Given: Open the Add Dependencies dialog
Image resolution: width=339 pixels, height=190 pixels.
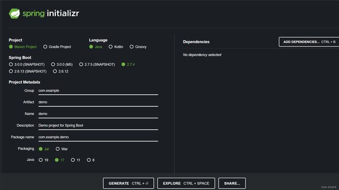Looking at the screenshot, I should [309, 42].
